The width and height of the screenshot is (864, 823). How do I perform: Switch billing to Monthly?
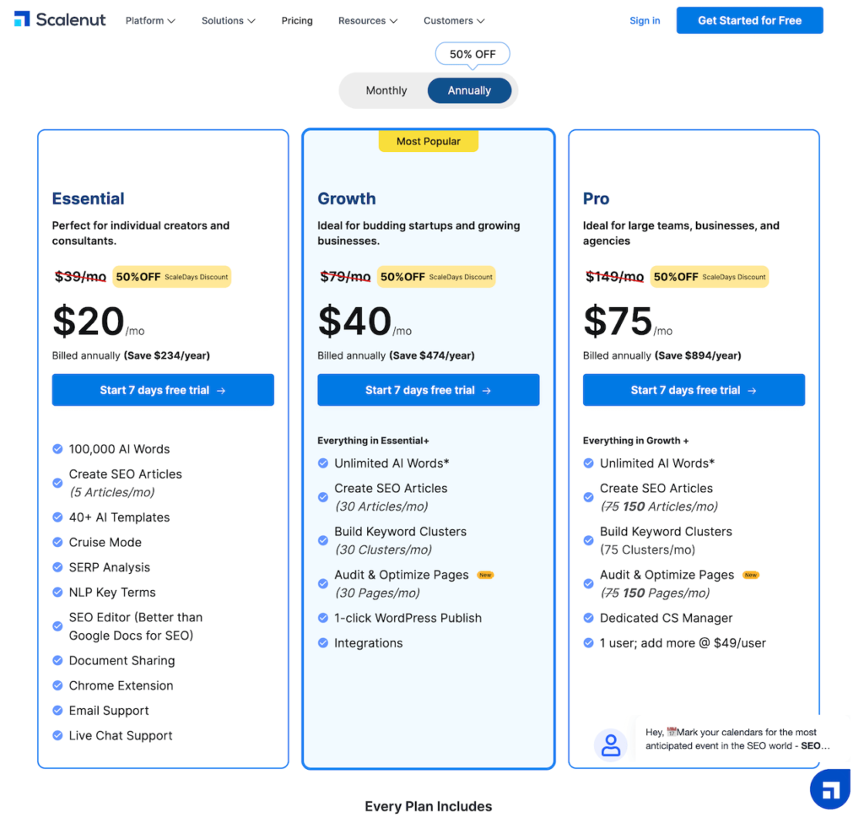(386, 90)
